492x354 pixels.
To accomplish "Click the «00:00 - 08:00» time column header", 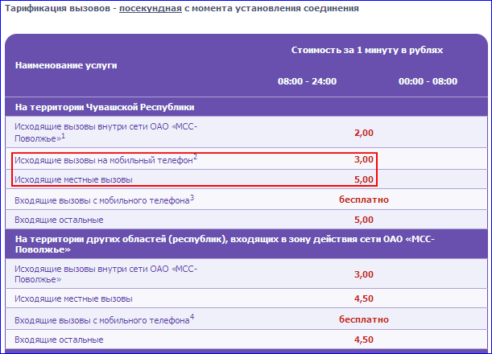I will (x=428, y=81).
